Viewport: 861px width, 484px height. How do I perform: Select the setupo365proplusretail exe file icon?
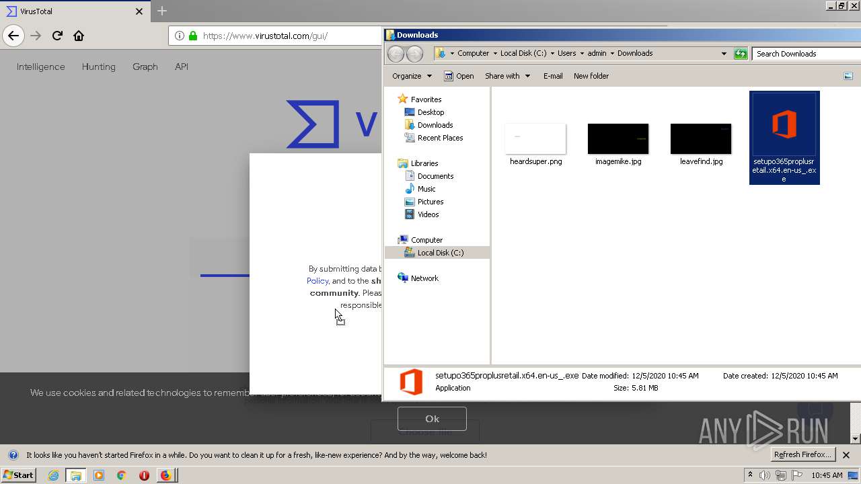pos(784,138)
